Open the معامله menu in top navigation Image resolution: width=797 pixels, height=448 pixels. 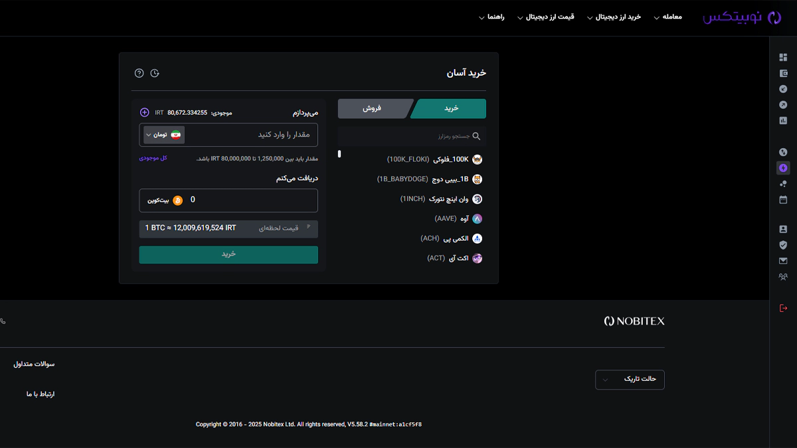666,17
